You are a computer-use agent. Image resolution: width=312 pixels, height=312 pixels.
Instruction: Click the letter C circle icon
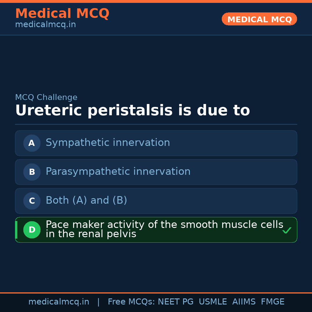[32, 201]
